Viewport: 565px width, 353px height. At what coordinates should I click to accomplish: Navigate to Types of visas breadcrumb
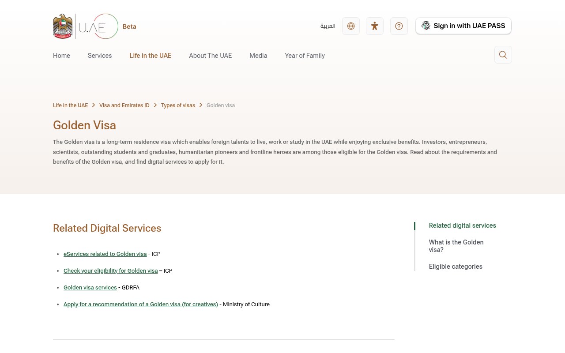pos(178,105)
